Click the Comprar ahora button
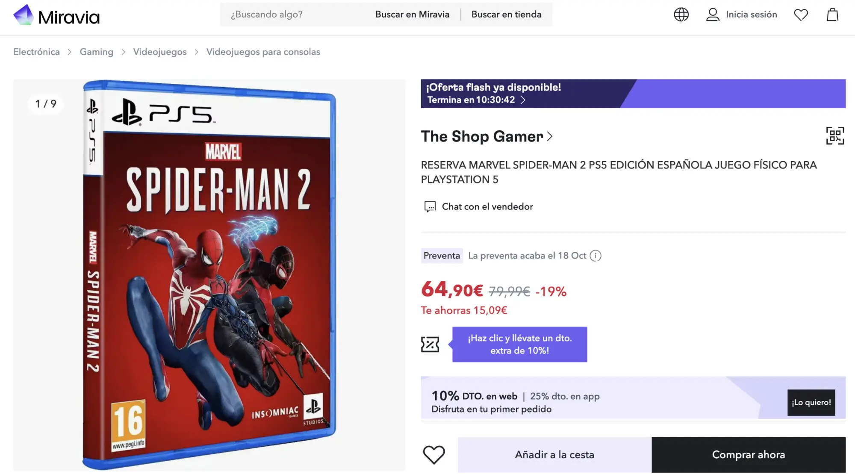The width and height of the screenshot is (855, 474). click(x=749, y=455)
